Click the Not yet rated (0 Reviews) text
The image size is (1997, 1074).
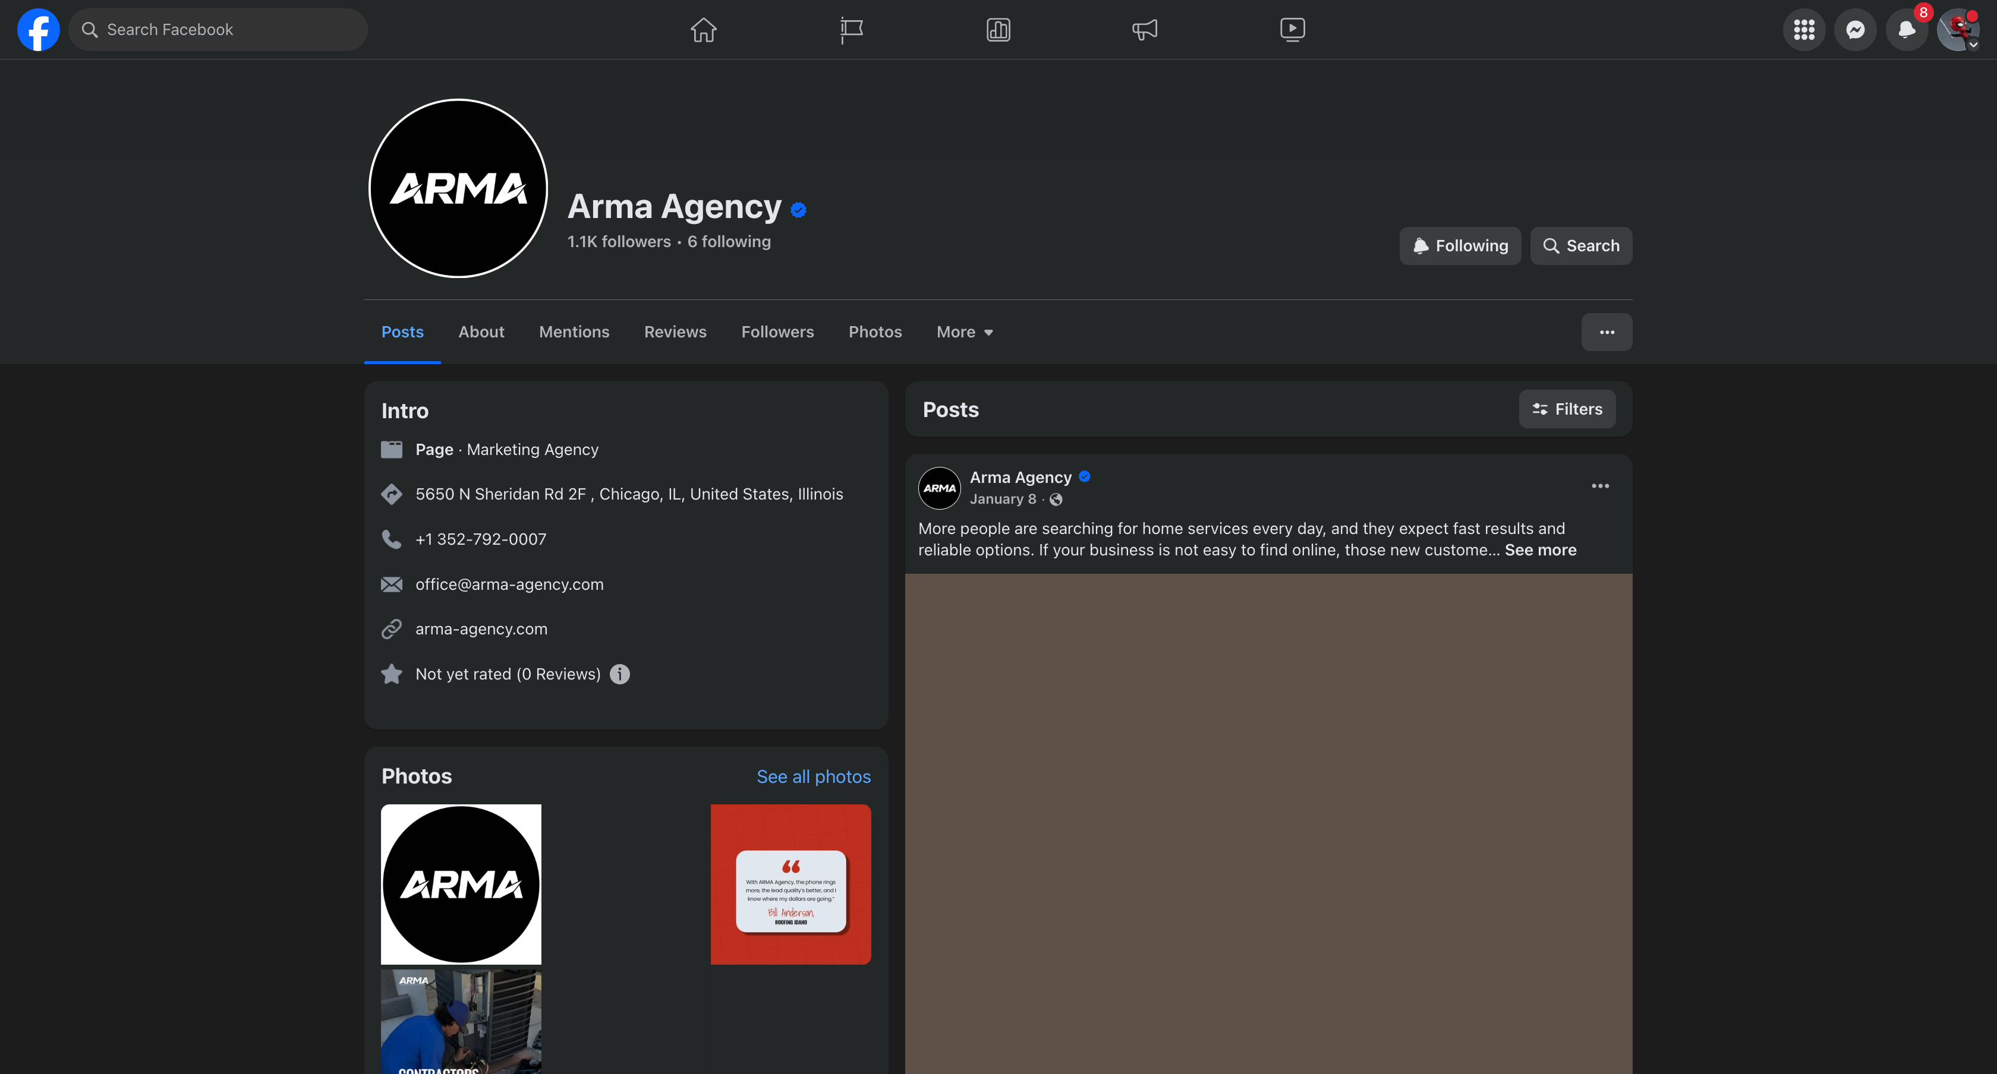[508, 674]
